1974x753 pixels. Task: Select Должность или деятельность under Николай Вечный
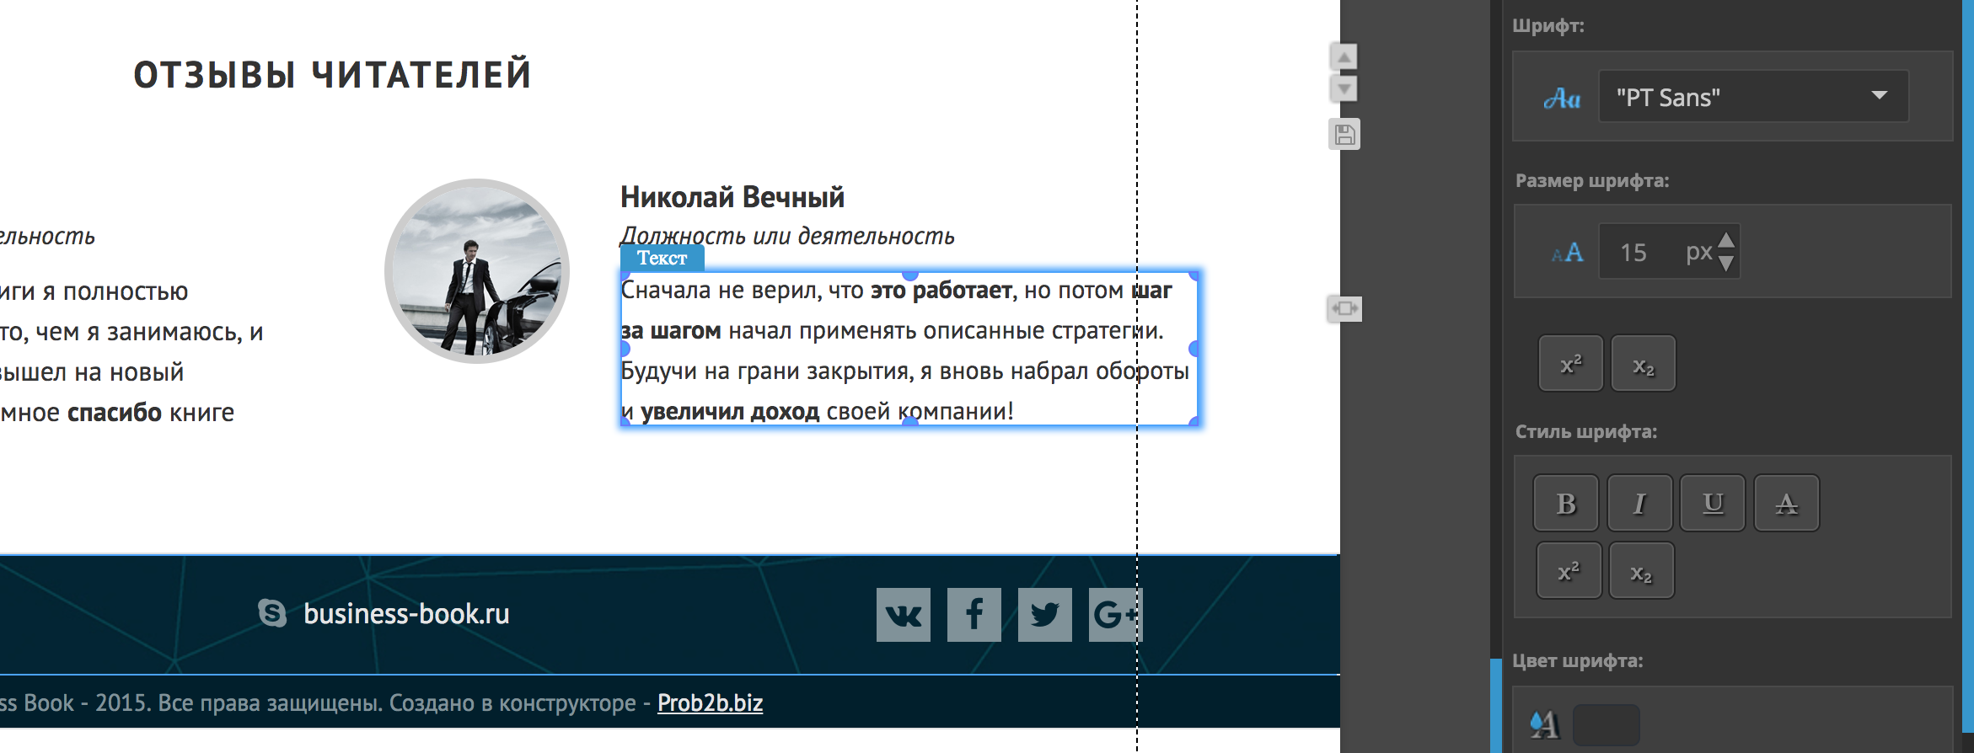click(x=787, y=236)
